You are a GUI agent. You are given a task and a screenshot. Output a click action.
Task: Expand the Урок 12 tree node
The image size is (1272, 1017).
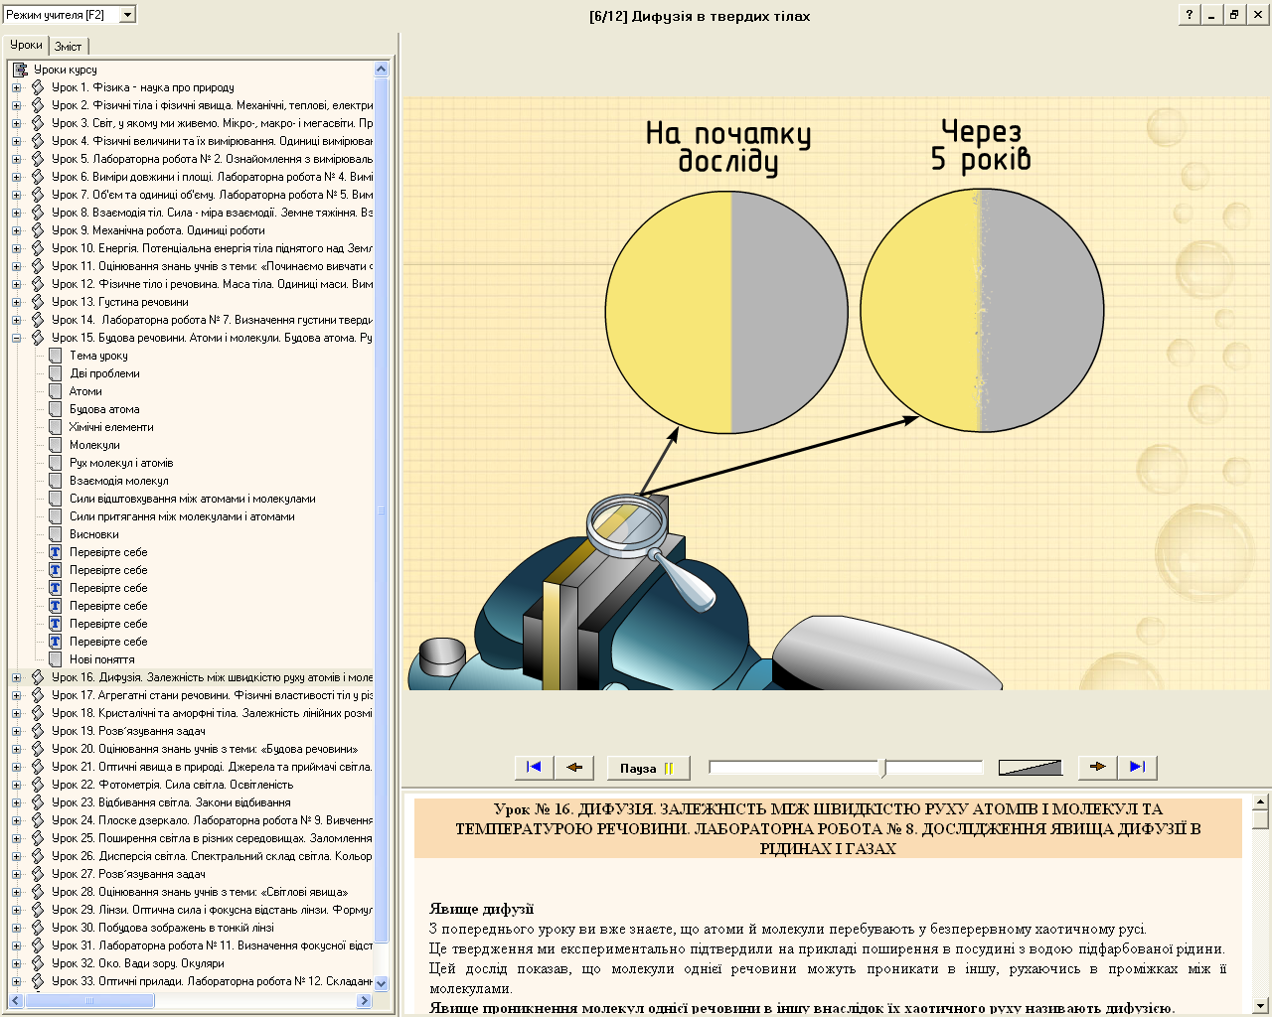click(16, 284)
